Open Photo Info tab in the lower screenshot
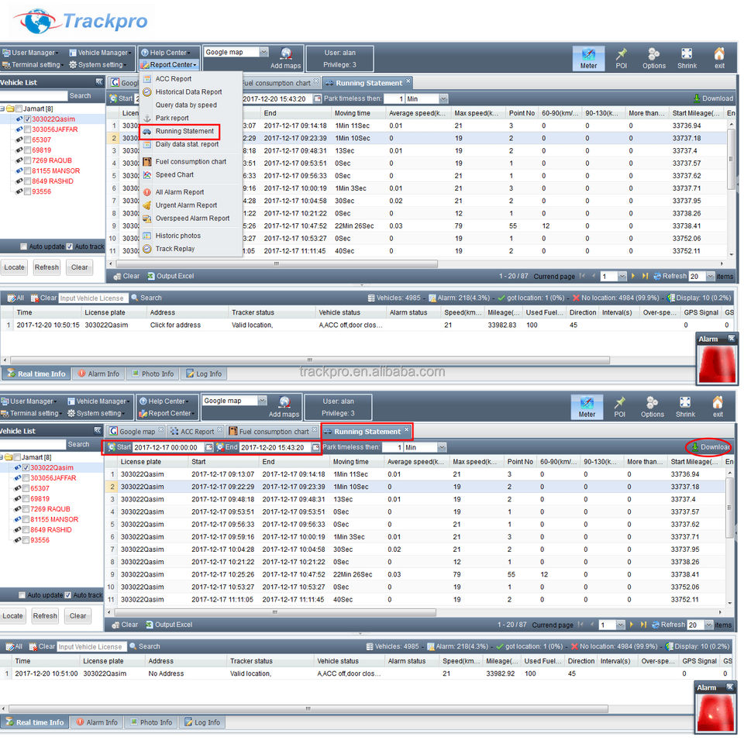This screenshot has height=744, width=744. coord(152,722)
